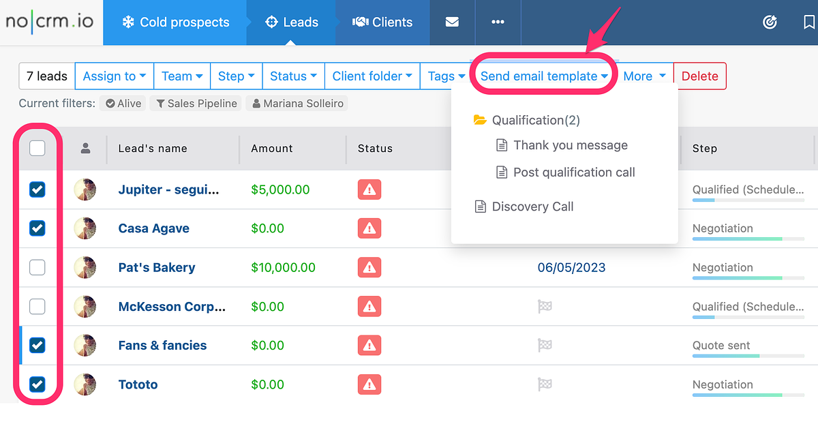818x424 pixels.
Task: Open the Status dropdown
Action: 293,76
